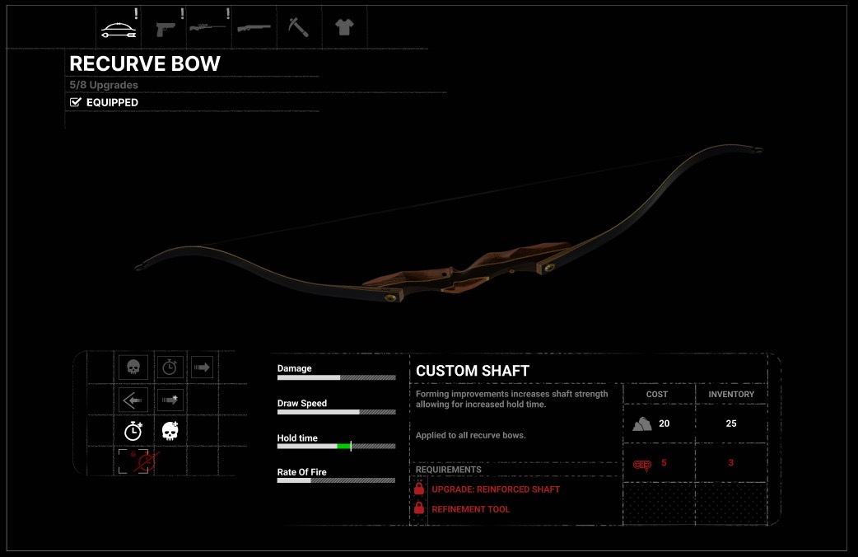The image size is (858, 557).
Task: Click the exclamation mark on the rifle tab
Action: pos(227,14)
